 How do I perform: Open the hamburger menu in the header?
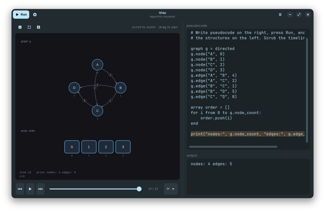click(280, 15)
